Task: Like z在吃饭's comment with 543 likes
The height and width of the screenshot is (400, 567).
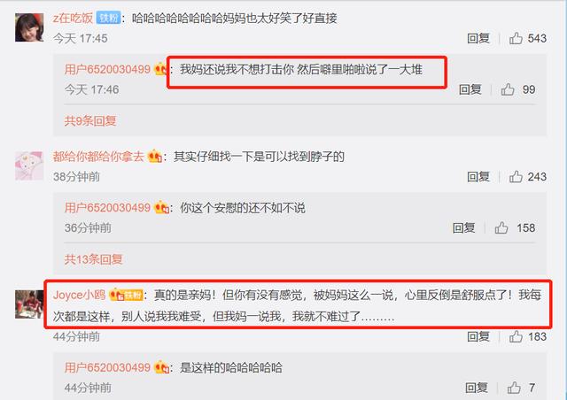Action: 516,38
